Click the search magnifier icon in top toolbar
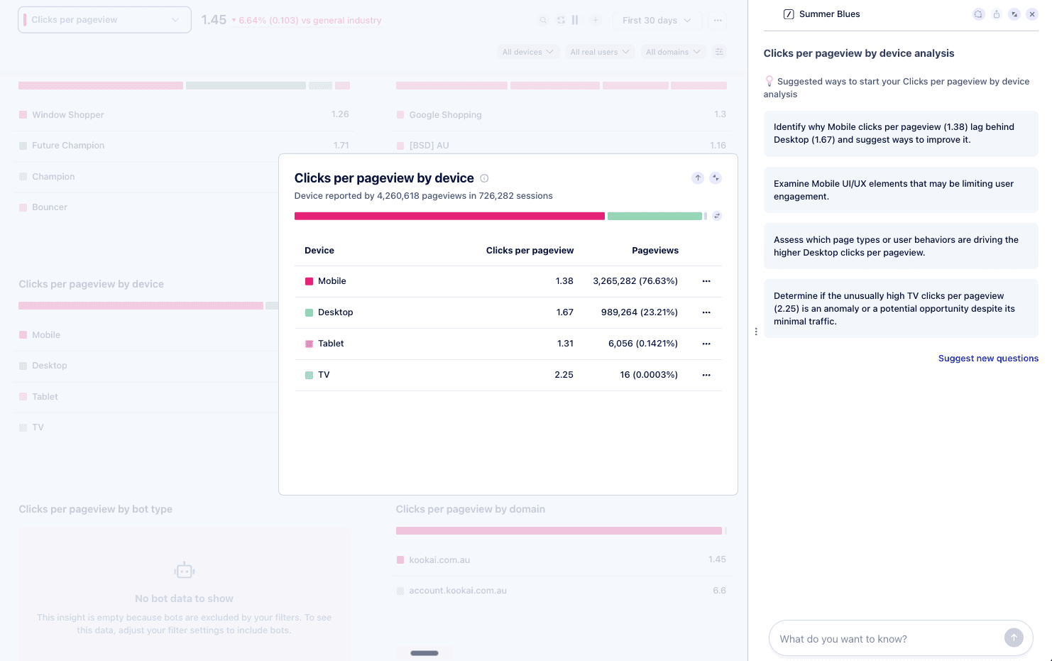 pos(543,21)
